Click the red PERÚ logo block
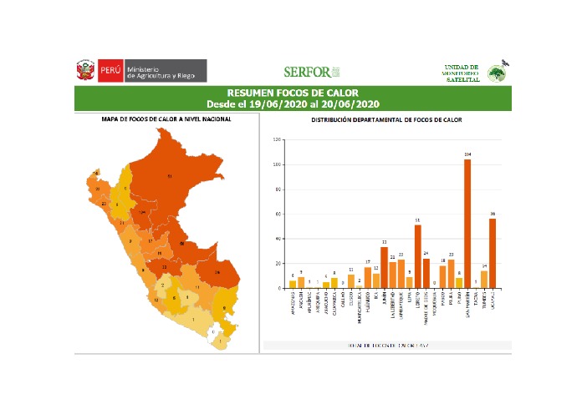The width and height of the screenshot is (587, 414). click(x=110, y=70)
